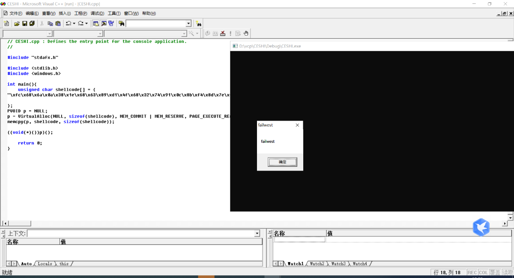Click the editor horizontal scrollbar left arrow
The width and height of the screenshot is (514, 278).
(5, 223)
